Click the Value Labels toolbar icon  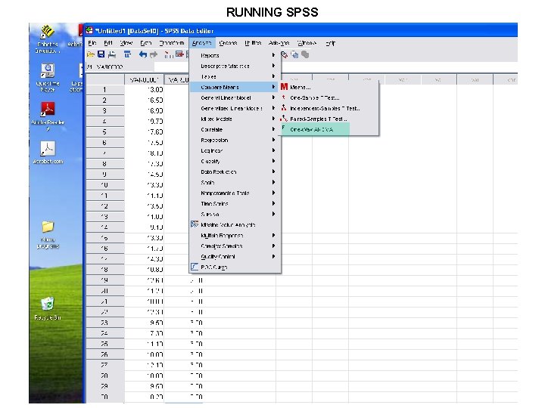point(285,54)
